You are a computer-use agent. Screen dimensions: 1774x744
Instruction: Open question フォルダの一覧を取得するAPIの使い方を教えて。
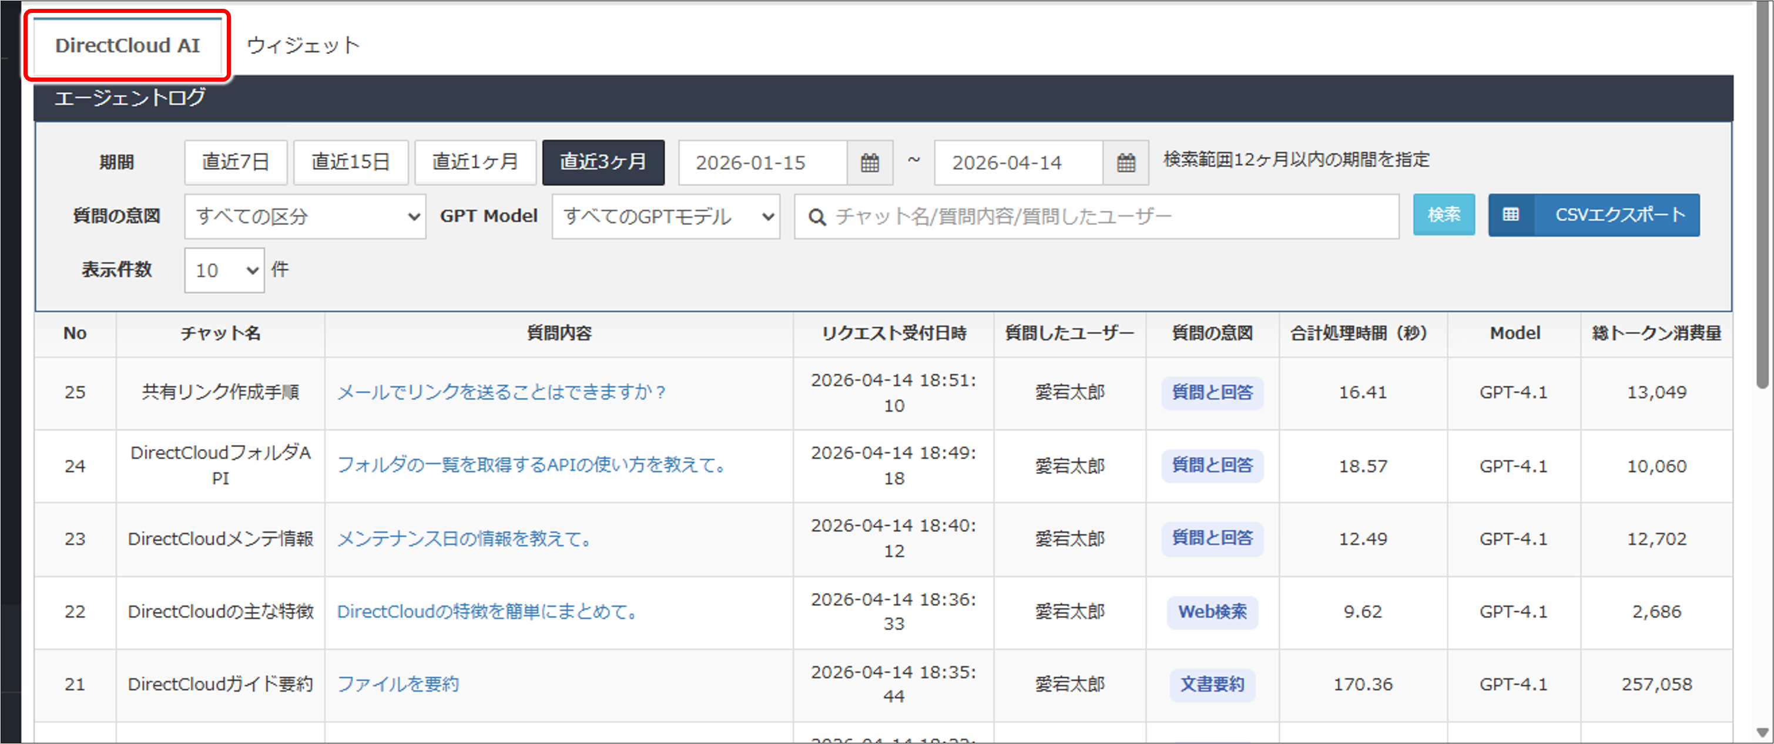pos(532,465)
